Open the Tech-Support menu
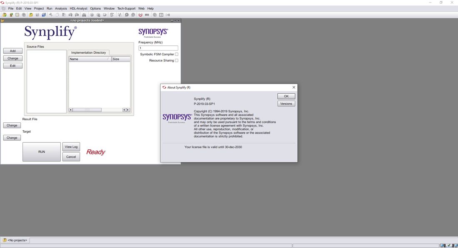 click(x=126, y=8)
